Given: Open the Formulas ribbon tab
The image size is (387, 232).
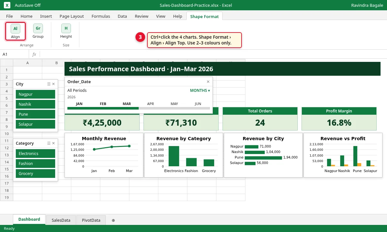Looking at the screenshot, I should coord(101,16).
